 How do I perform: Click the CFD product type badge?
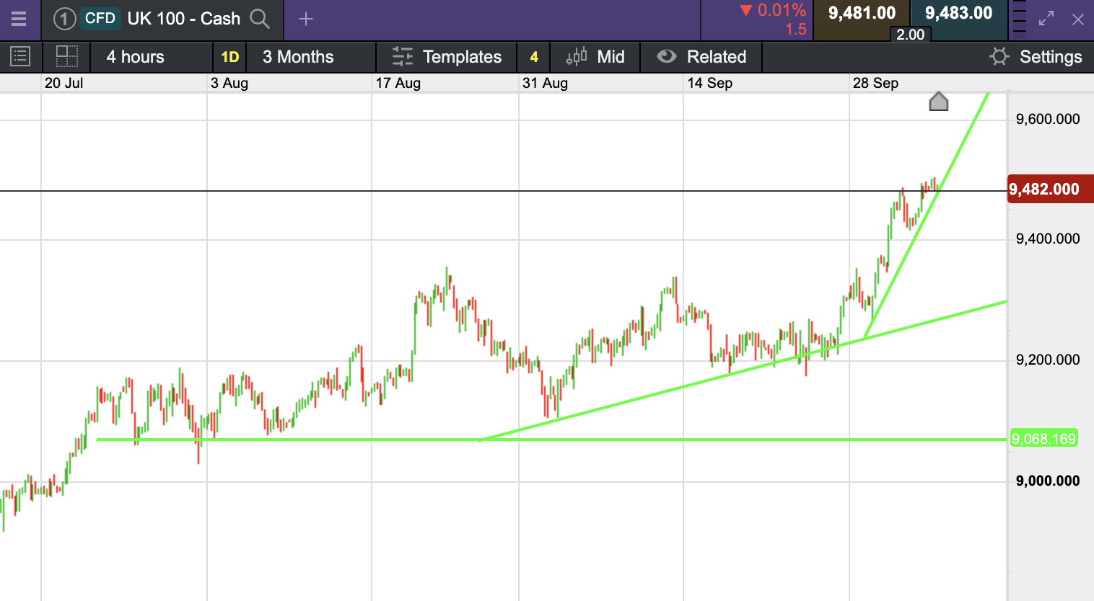pos(100,19)
